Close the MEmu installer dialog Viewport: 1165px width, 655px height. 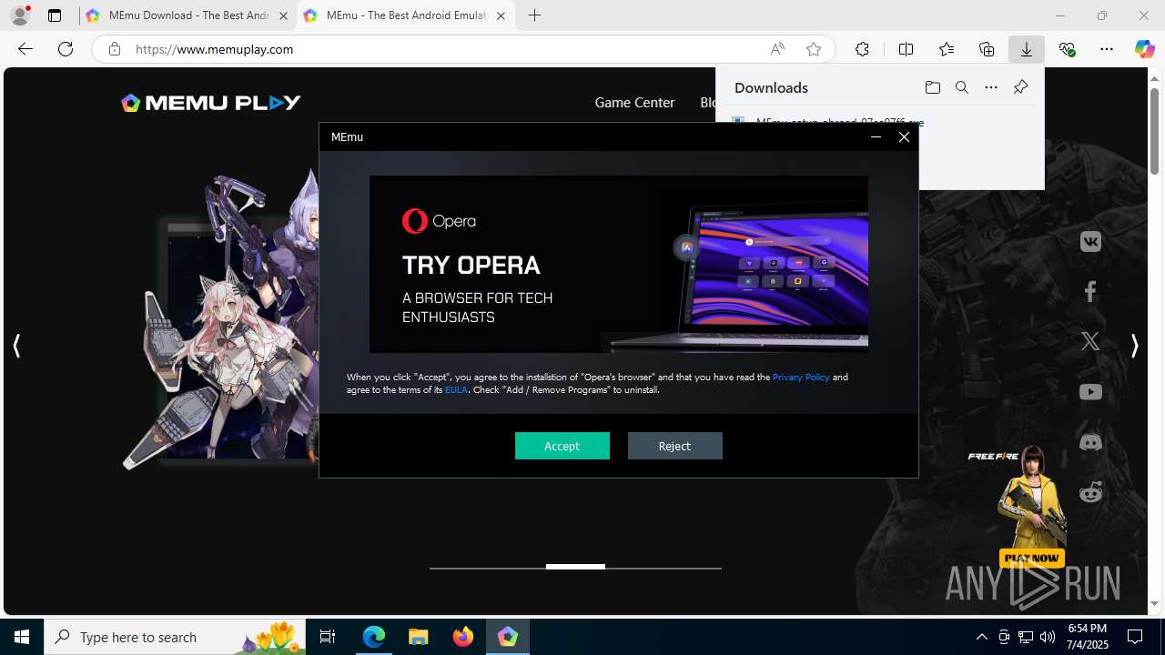904,136
